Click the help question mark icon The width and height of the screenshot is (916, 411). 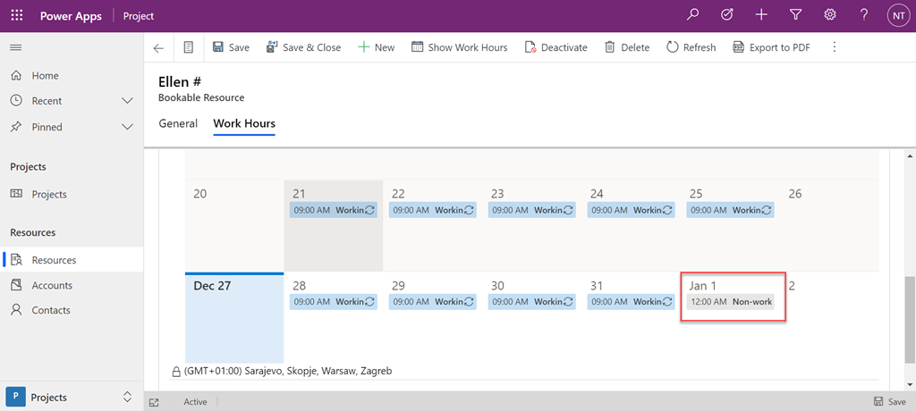[x=863, y=15]
